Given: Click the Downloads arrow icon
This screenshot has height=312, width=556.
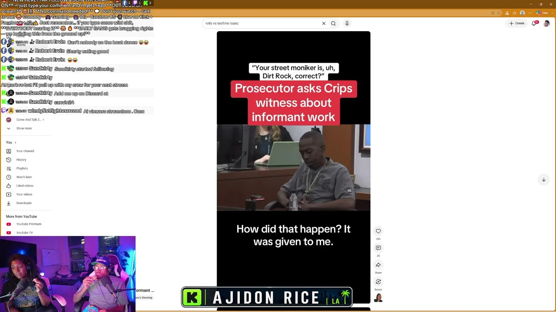Looking at the screenshot, I should coord(9,203).
